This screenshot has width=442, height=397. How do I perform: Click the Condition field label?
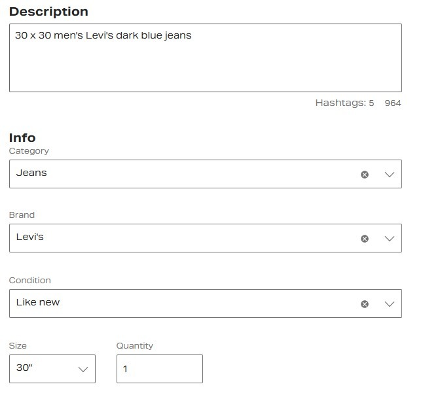click(x=29, y=281)
